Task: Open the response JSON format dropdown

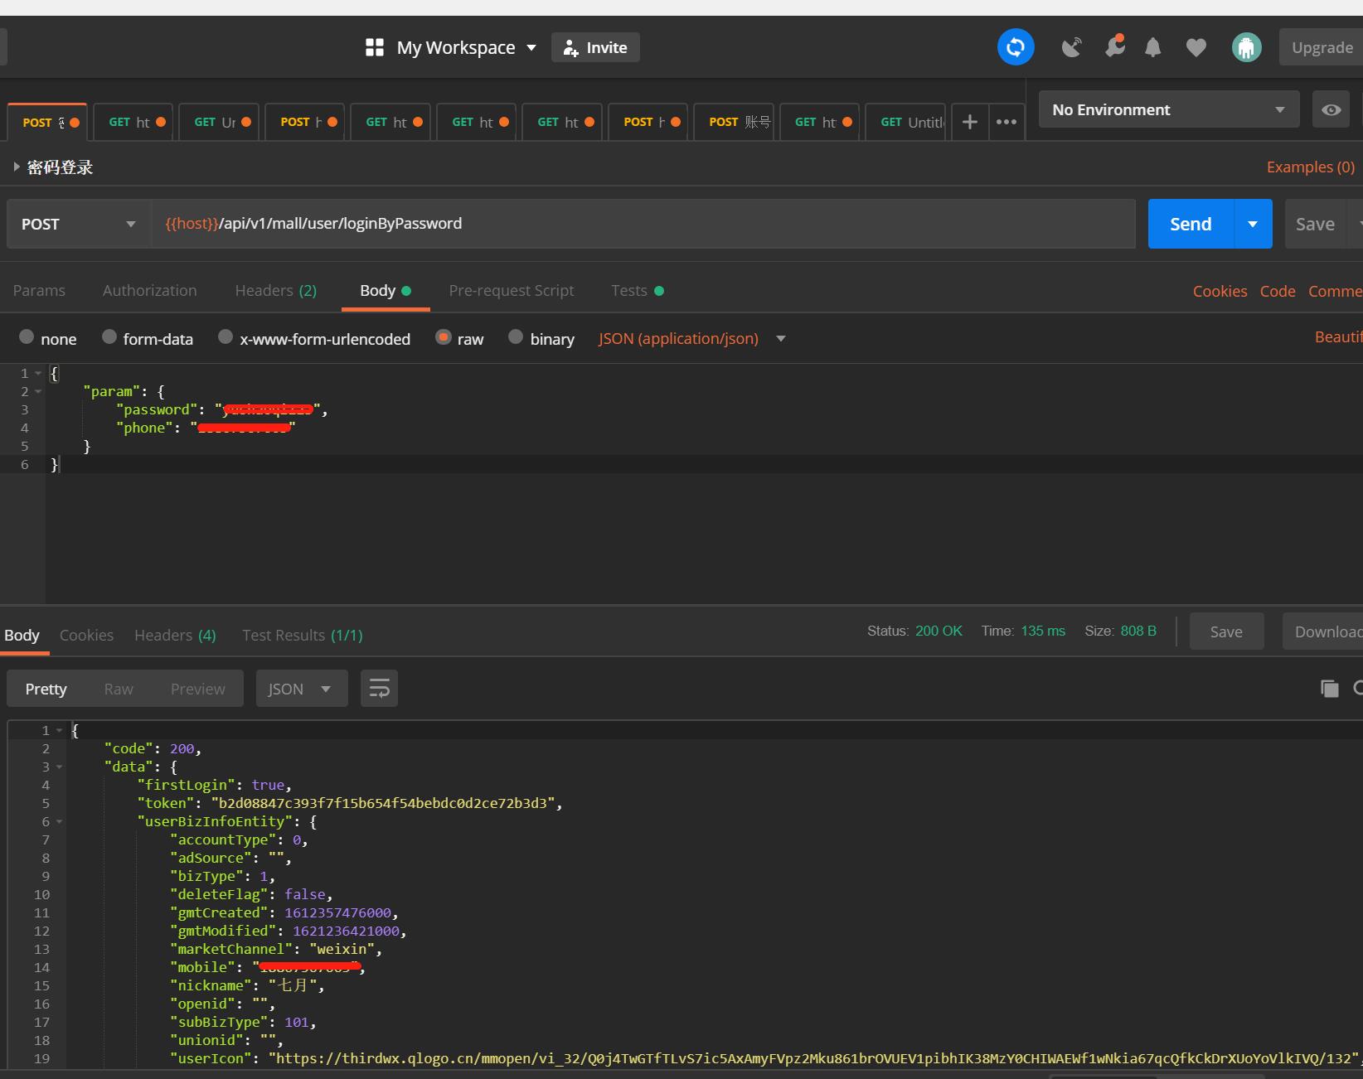Action: [302, 689]
